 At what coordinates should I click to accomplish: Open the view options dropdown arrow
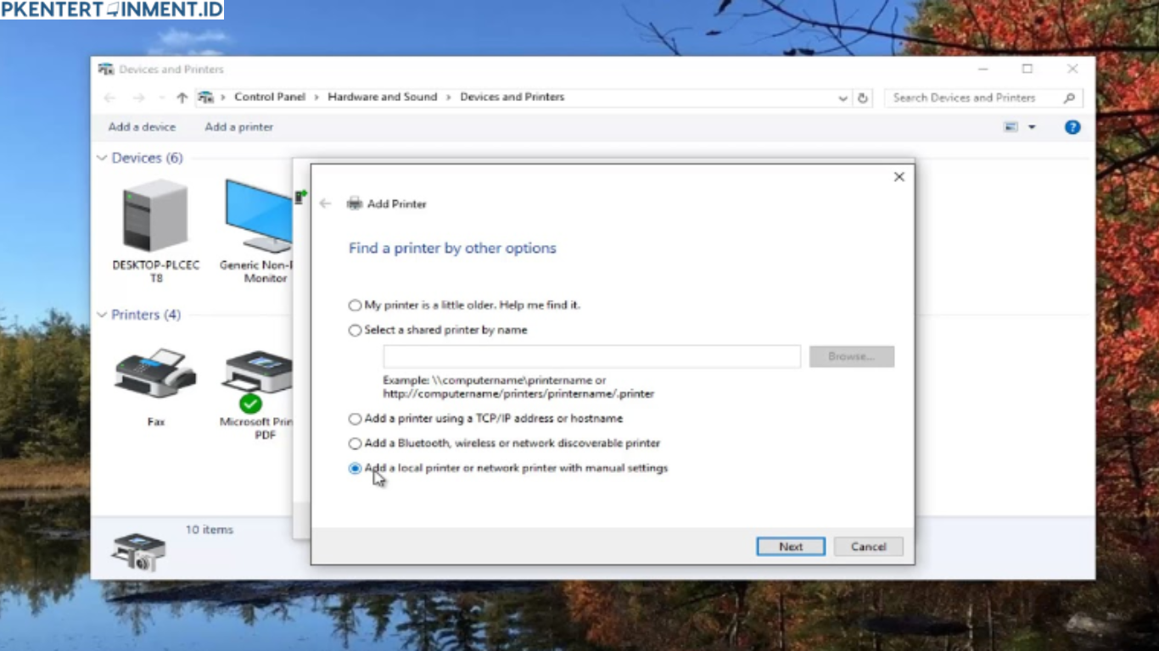pyautogui.click(x=1032, y=127)
